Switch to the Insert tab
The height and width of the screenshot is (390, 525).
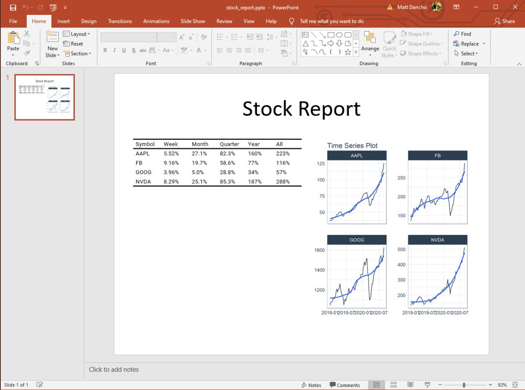point(63,21)
